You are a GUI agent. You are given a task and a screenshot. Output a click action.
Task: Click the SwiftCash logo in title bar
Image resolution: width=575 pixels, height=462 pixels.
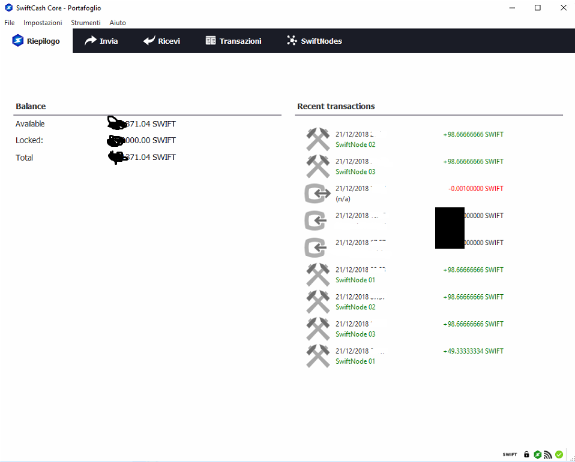(9, 8)
